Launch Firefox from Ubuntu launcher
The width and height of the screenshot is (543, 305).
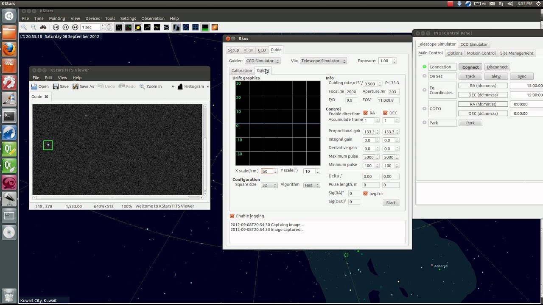9,50
